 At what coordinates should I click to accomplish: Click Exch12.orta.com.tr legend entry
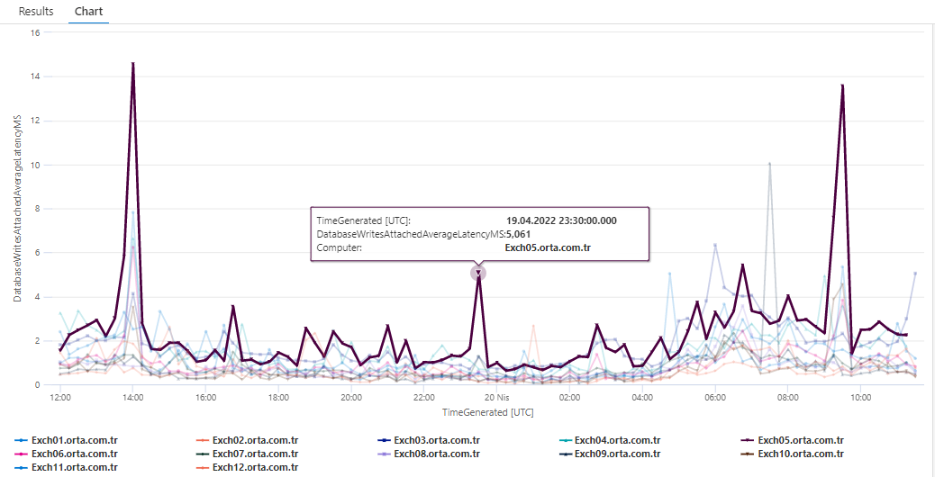247,467
